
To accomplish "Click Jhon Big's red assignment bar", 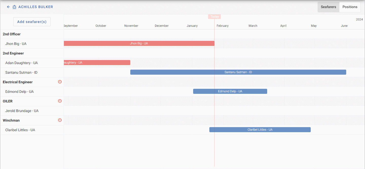I will [x=139, y=43].
